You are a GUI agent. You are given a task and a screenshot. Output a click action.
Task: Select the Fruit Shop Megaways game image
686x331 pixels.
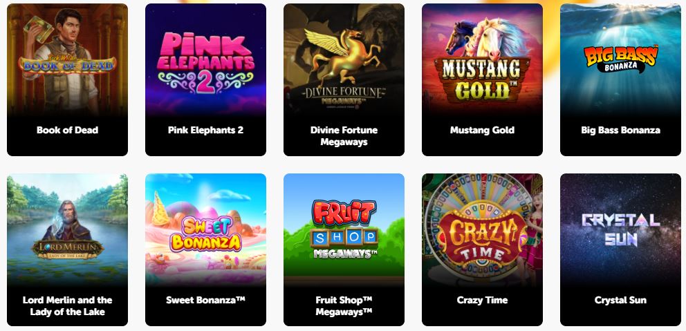(344, 229)
